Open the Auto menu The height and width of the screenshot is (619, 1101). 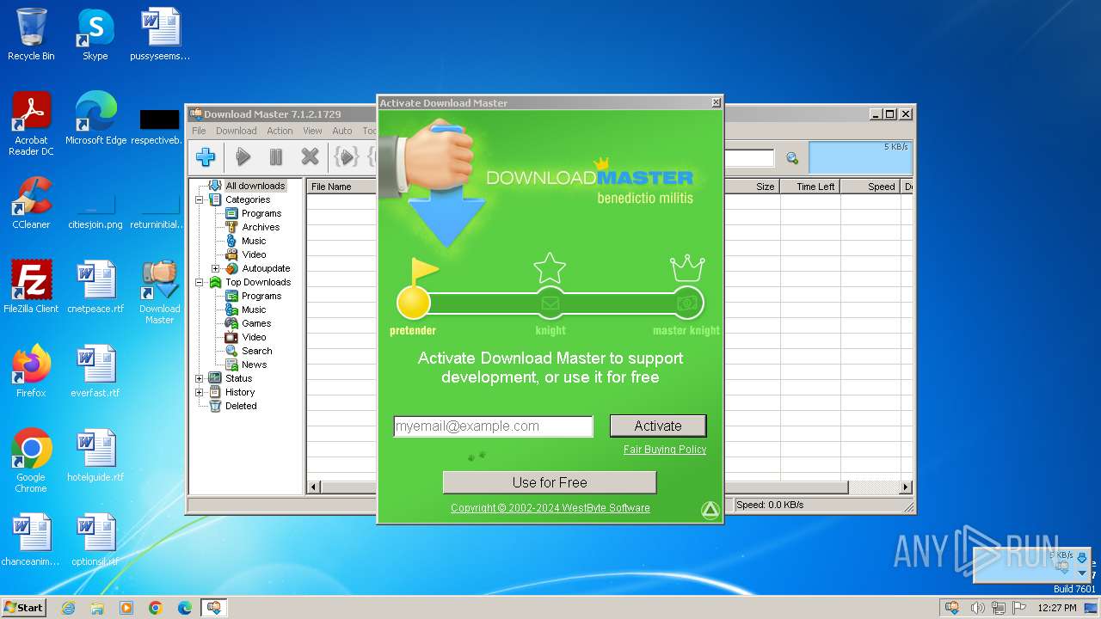[x=342, y=131]
